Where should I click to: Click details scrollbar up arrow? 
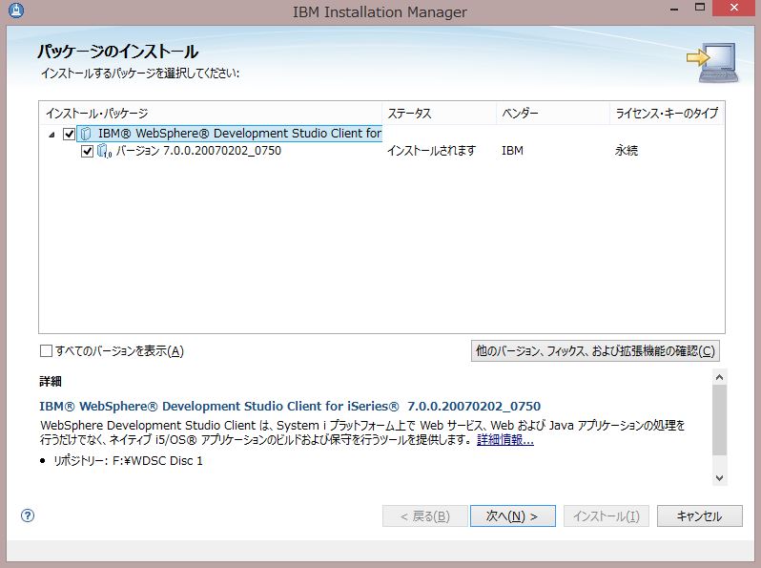[x=719, y=377]
